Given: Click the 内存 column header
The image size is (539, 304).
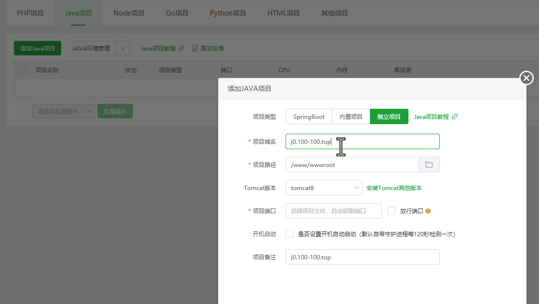Looking at the screenshot, I should tap(342, 70).
